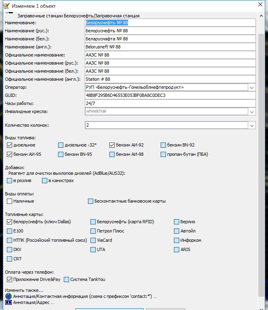Enable the UTA checkbox
The height and width of the screenshot is (310, 268).
point(93,249)
